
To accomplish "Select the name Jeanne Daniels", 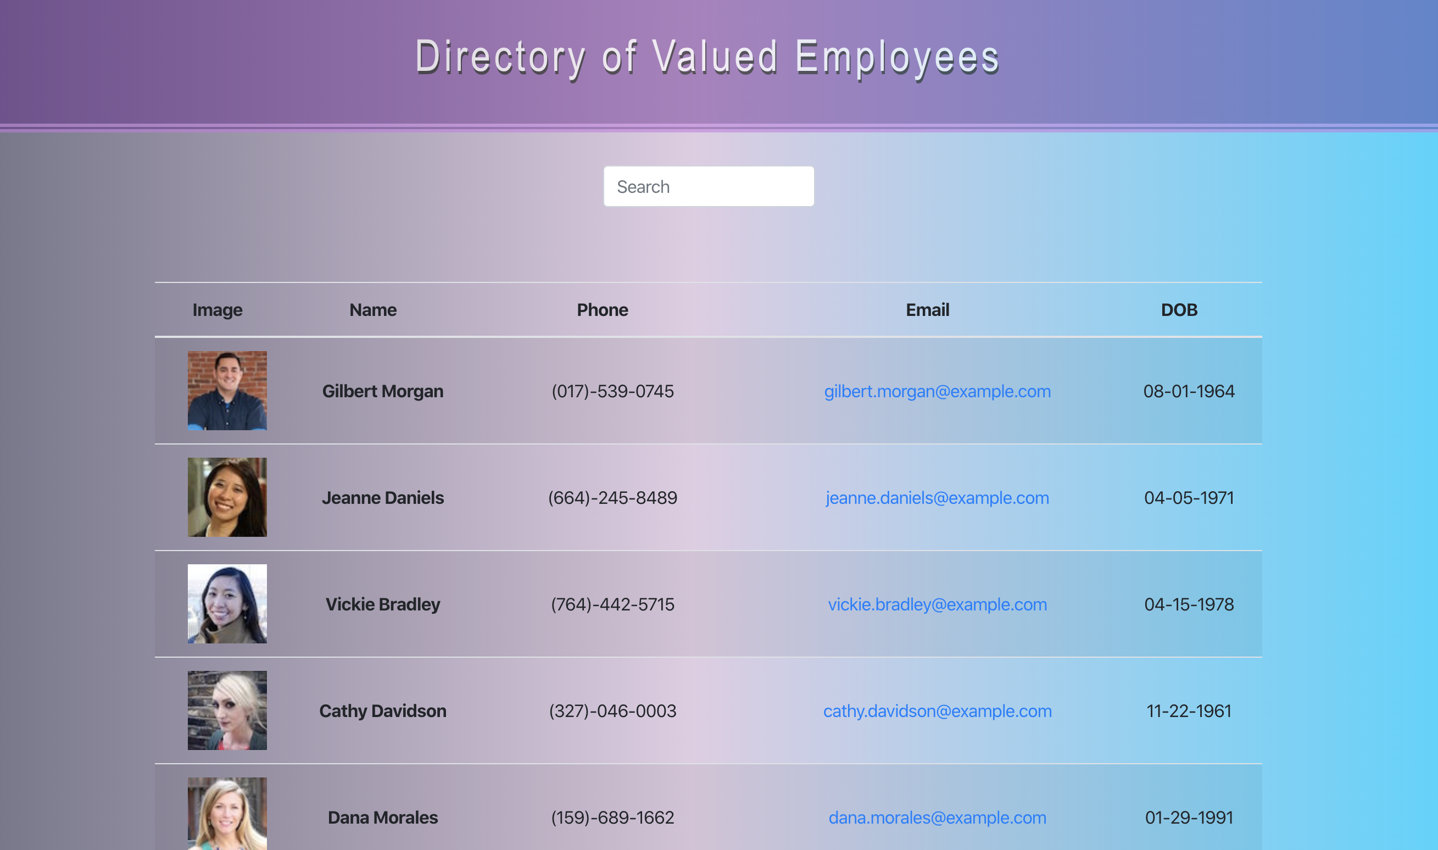I will click(383, 498).
